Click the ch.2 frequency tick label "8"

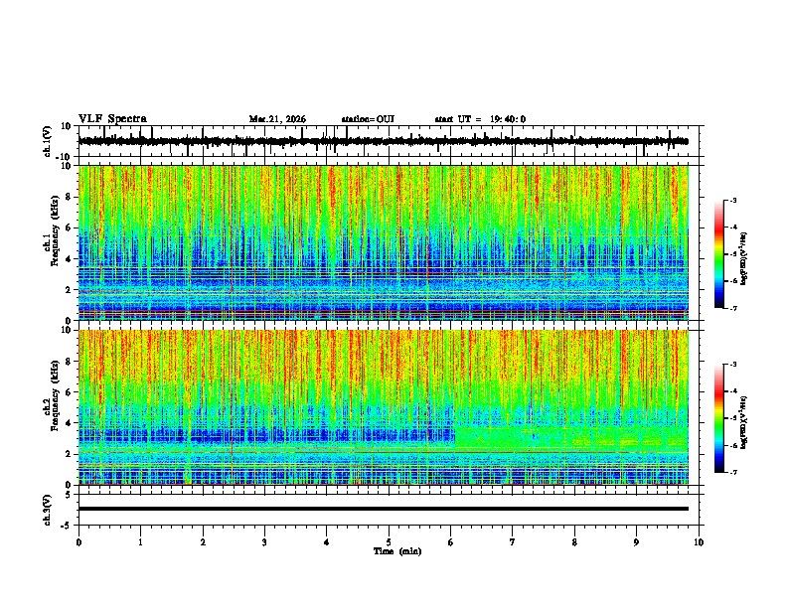70,362
